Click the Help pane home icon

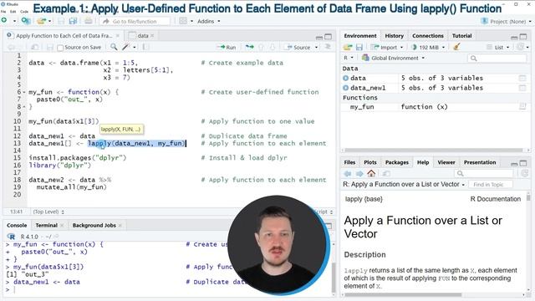coord(371,173)
